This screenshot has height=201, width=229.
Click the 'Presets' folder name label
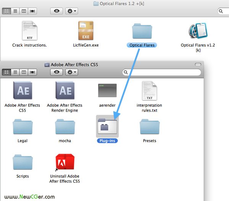point(150,141)
